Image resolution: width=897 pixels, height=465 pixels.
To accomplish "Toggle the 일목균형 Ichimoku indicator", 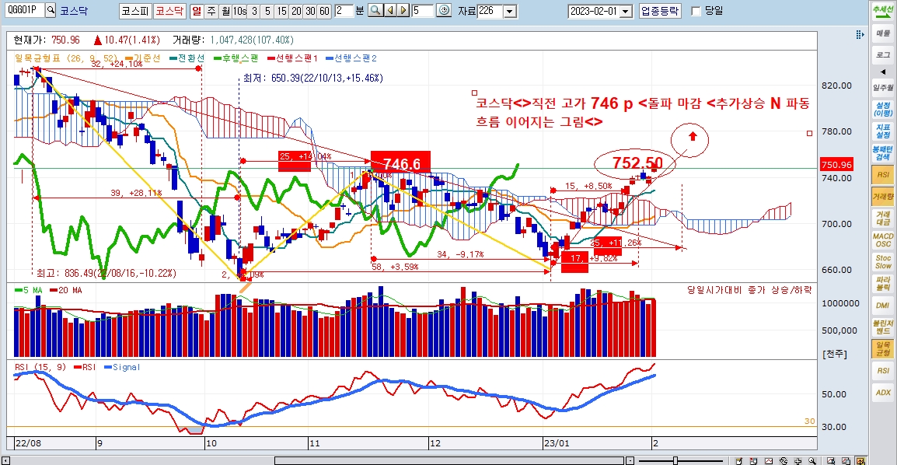I will 883,349.
